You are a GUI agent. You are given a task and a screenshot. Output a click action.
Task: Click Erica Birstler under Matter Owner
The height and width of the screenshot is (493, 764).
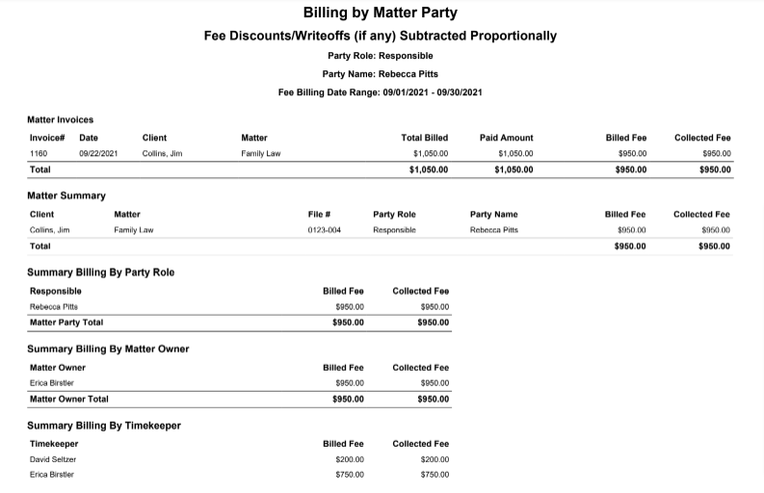point(52,383)
